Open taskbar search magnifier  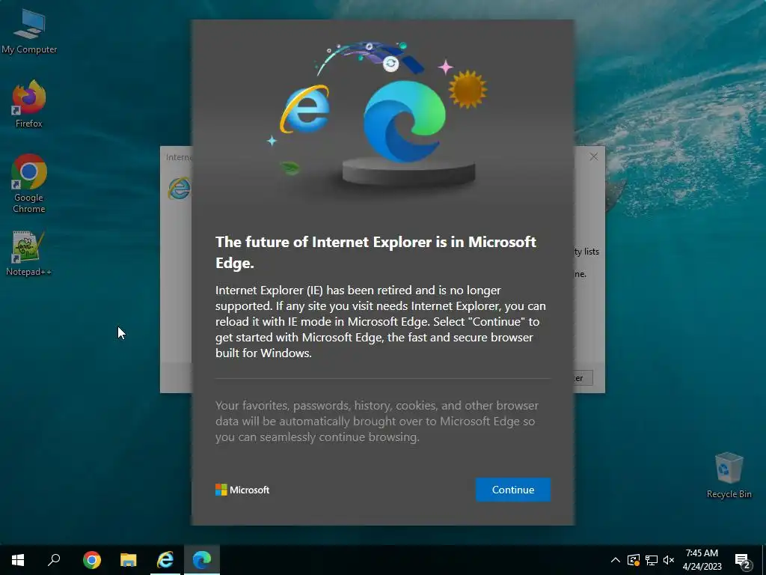tap(54, 560)
